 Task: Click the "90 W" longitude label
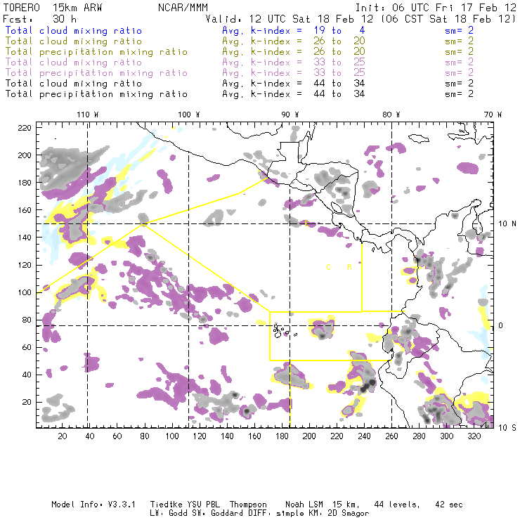(x=290, y=115)
